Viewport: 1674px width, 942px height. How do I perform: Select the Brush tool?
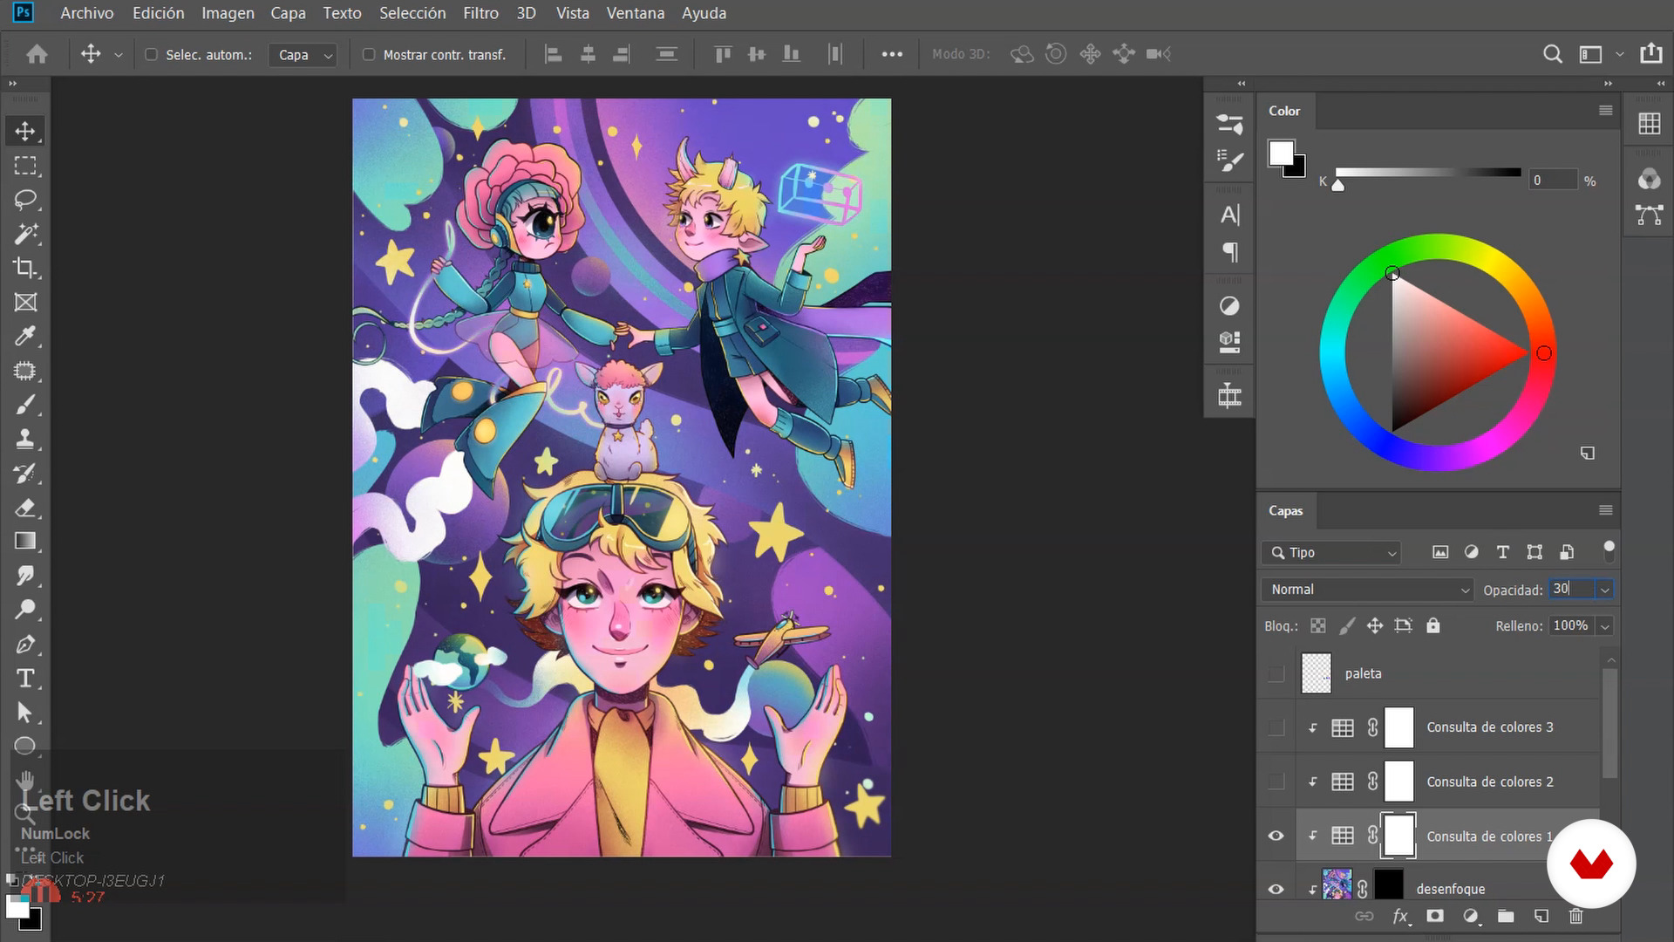25,405
